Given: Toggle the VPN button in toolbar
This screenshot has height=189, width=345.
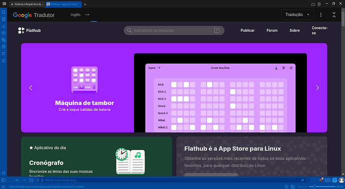Looking at the screenshot, I should click(x=328, y=180).
